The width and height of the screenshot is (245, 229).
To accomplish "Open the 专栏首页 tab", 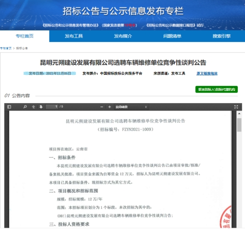I will 25,36.
